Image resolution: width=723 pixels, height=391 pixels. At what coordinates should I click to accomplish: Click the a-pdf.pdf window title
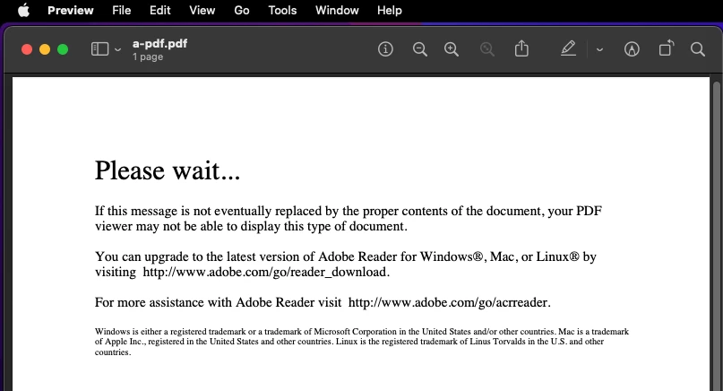(x=160, y=44)
